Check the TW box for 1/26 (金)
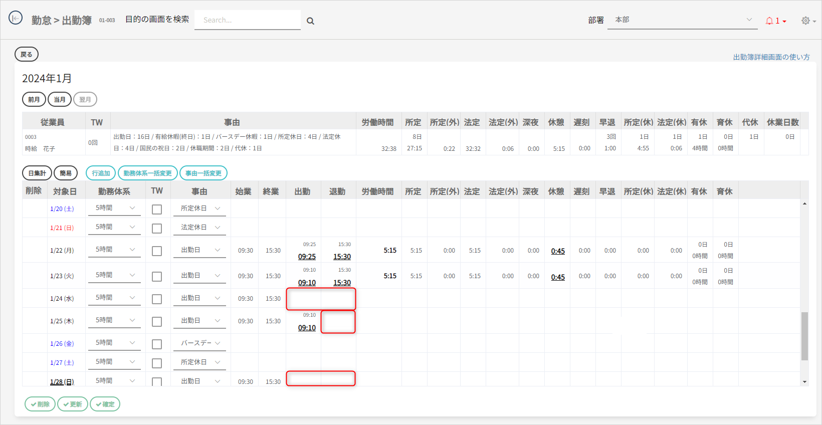 tap(157, 344)
